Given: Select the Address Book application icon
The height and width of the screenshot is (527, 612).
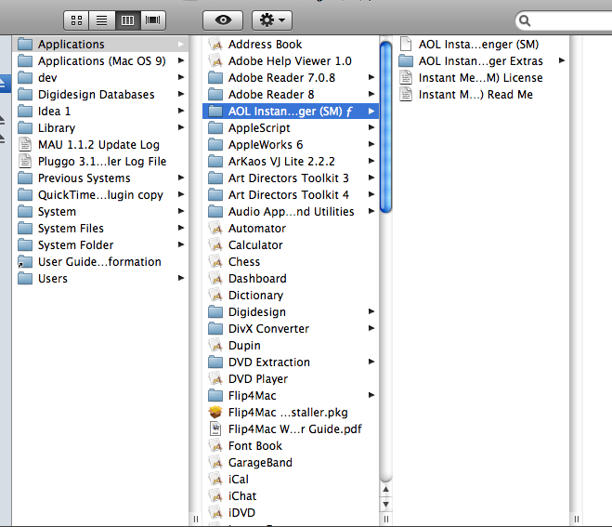Looking at the screenshot, I should [215, 44].
